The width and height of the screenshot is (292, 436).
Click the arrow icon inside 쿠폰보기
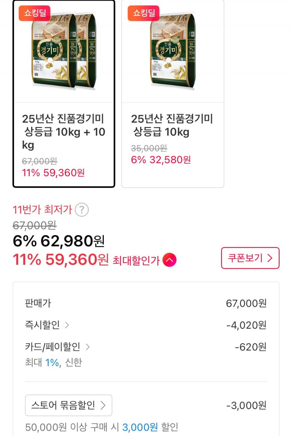tap(270, 258)
